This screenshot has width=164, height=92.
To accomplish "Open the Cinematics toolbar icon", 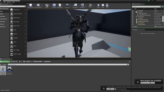I will coord(82,5).
